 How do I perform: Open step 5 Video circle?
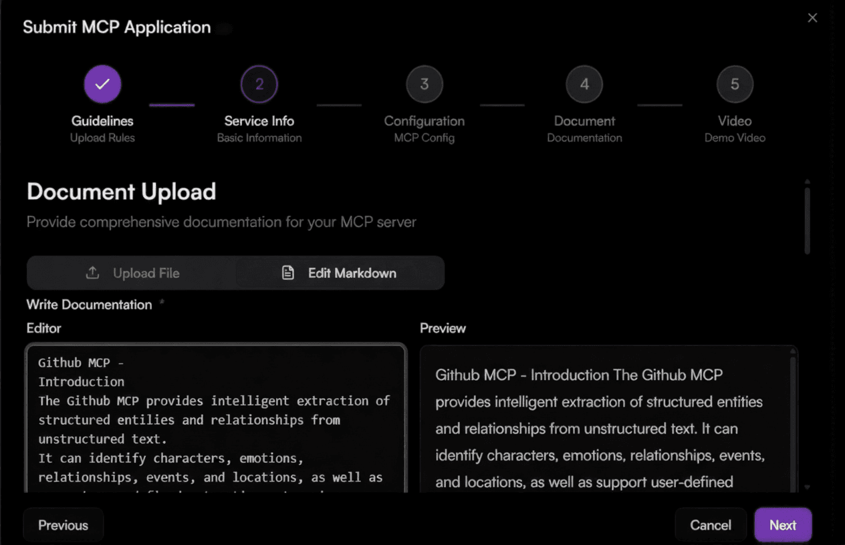tap(735, 84)
